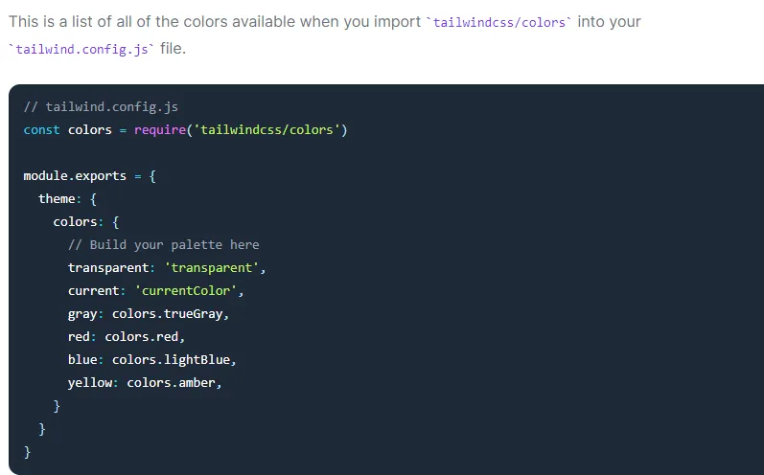The height and width of the screenshot is (475, 764).
Task: Click the inline 'tailwind.config.js' code in the paragraph
Action: (81, 50)
